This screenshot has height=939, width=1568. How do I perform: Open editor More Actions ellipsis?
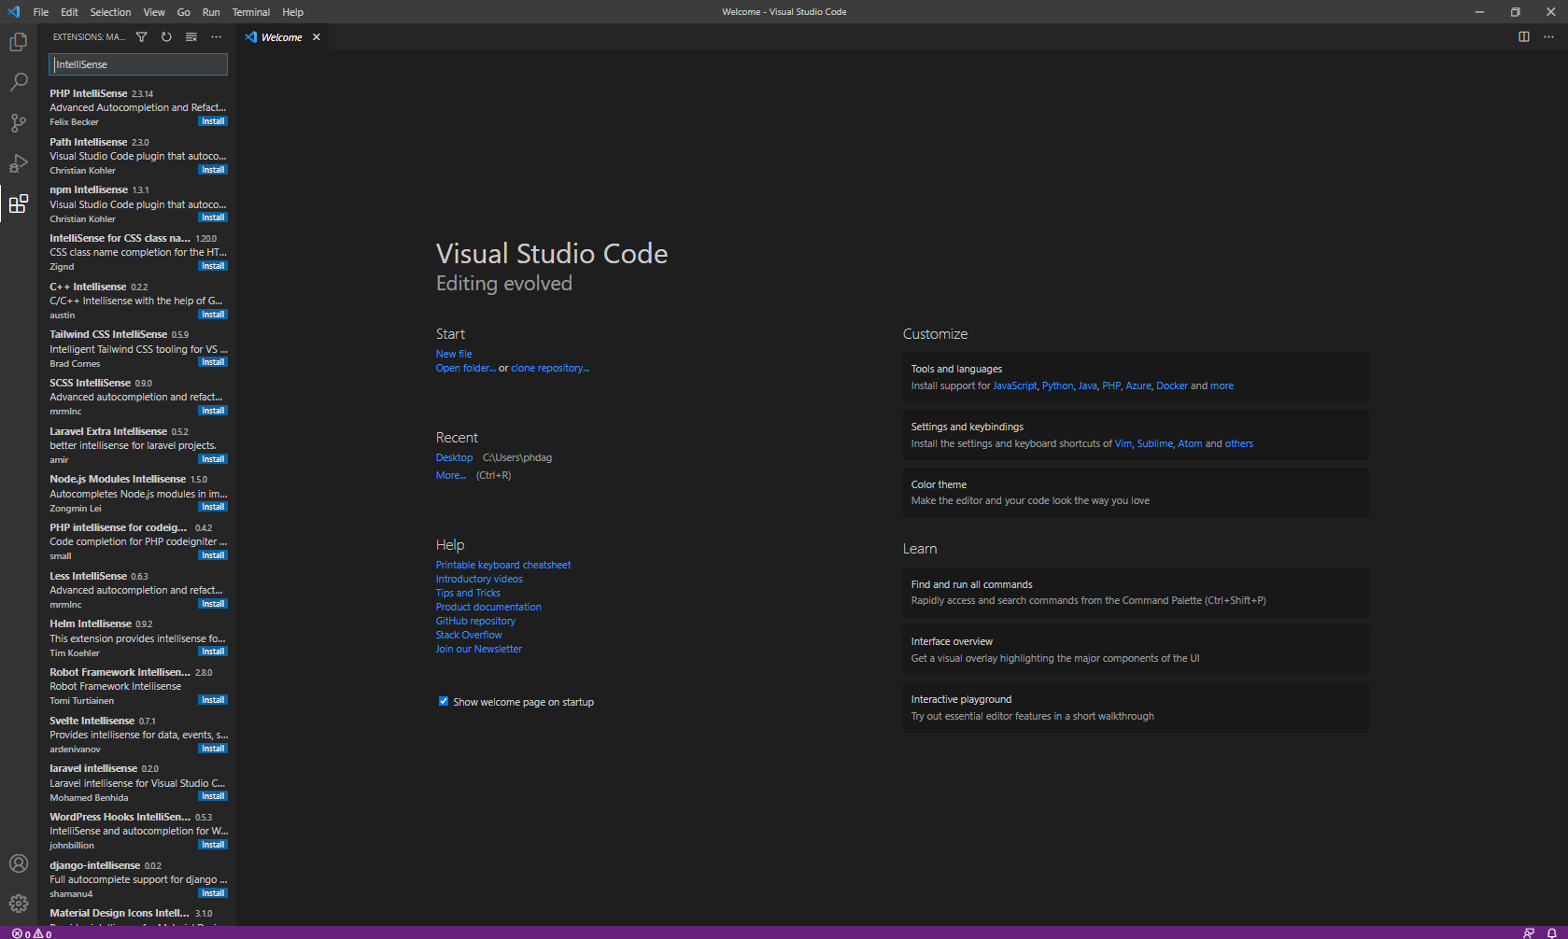(x=1548, y=37)
